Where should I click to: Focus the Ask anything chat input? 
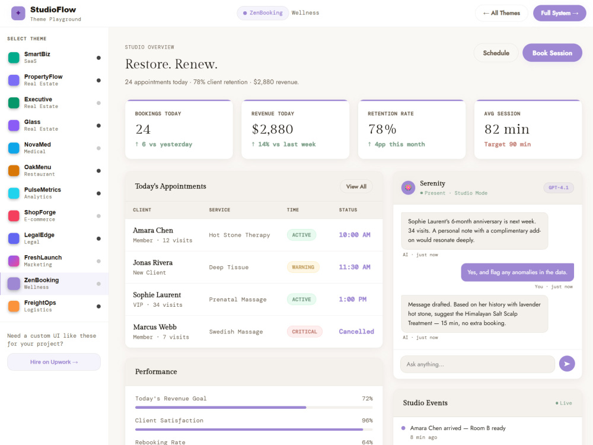(x=477, y=364)
